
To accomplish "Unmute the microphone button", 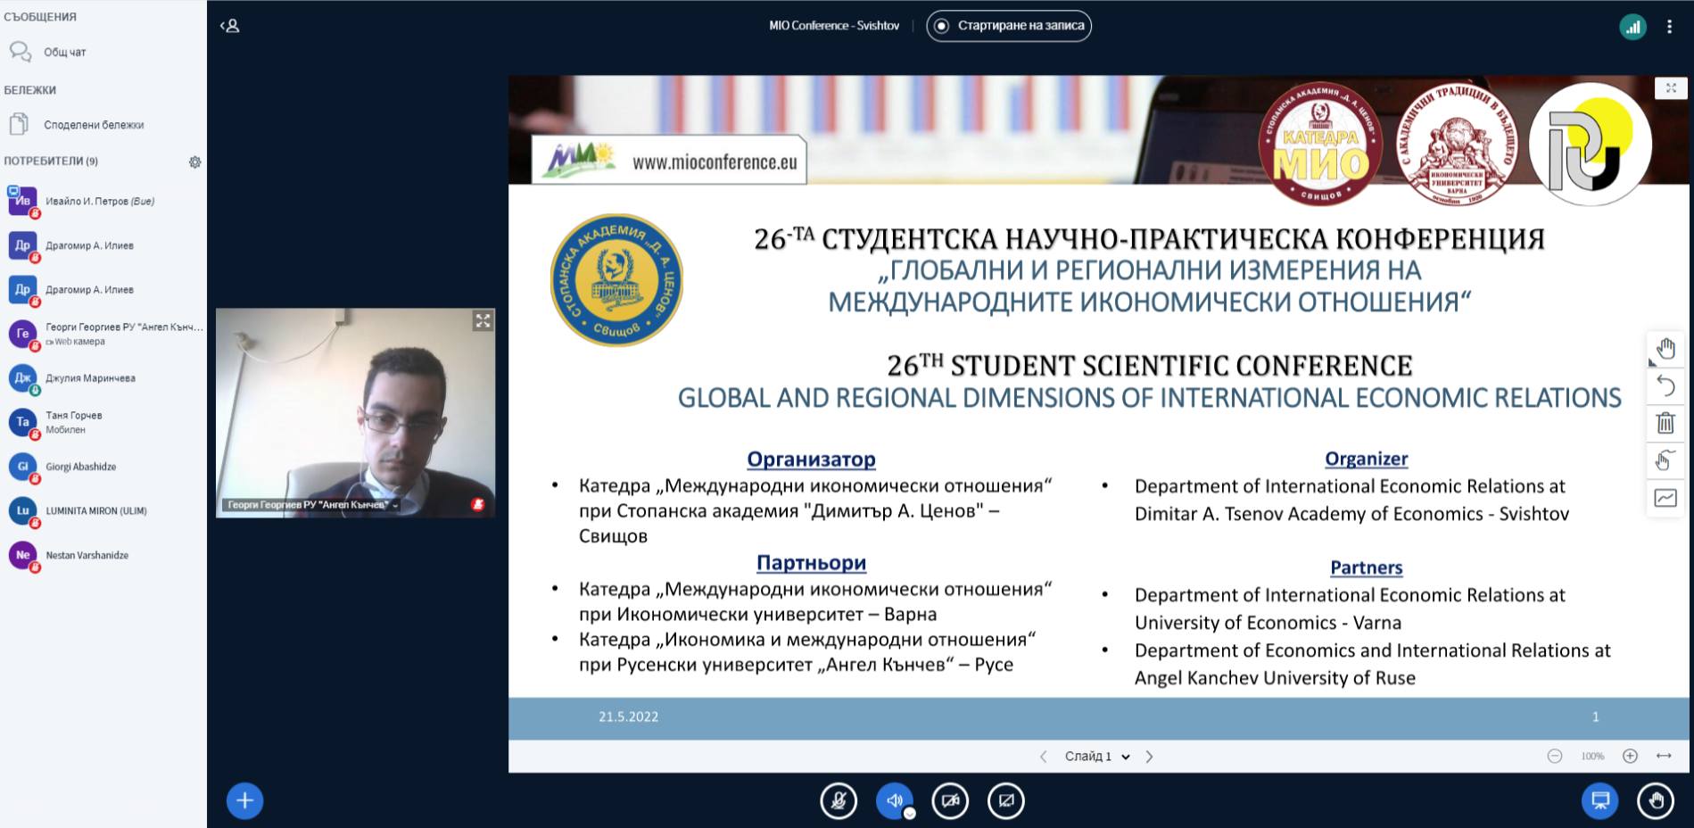I will [x=839, y=800].
